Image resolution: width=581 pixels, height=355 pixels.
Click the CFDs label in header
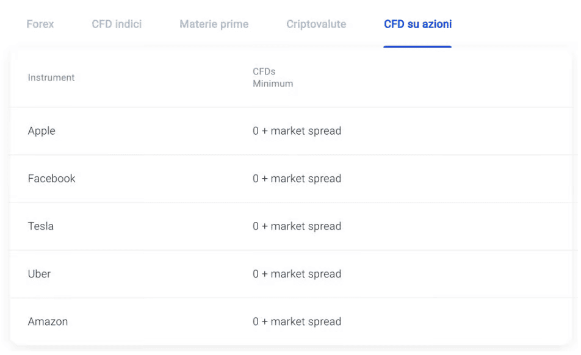click(264, 71)
